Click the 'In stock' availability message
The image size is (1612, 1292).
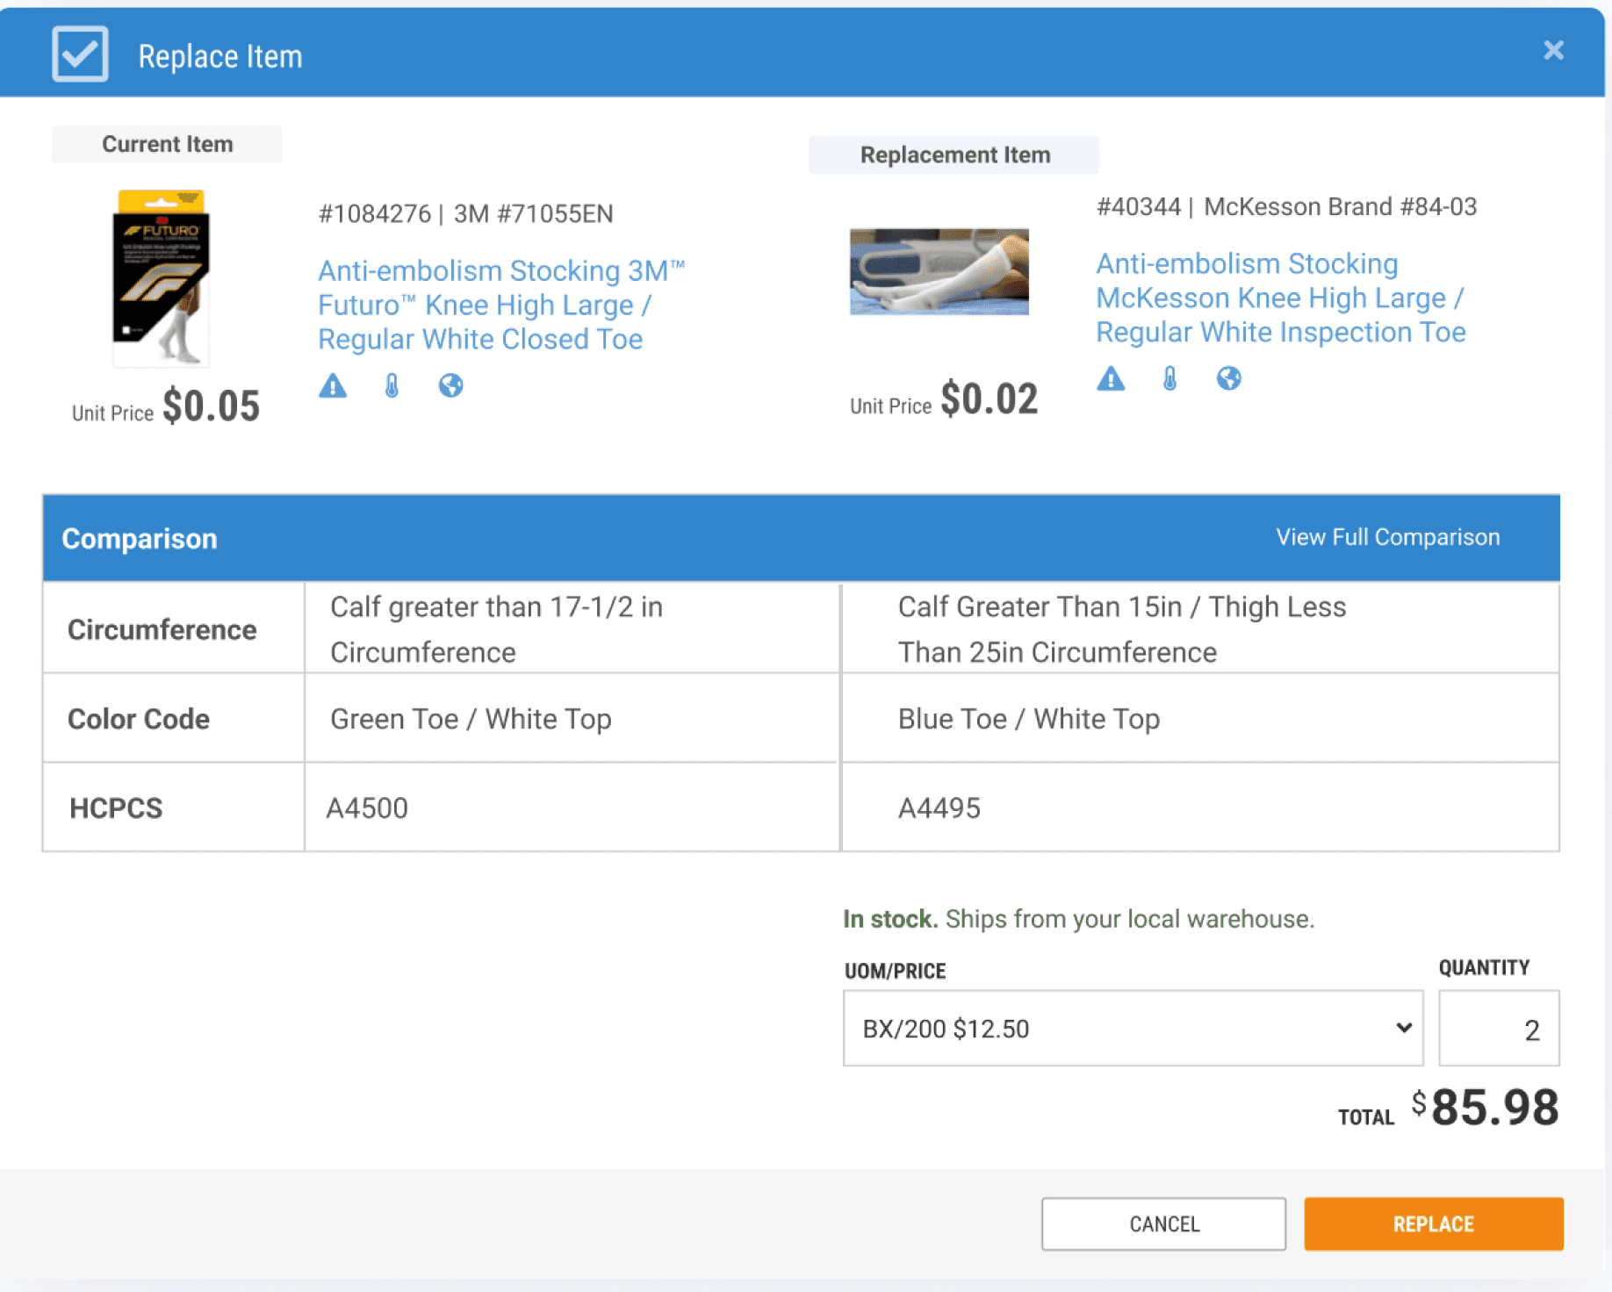1078,919
